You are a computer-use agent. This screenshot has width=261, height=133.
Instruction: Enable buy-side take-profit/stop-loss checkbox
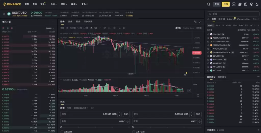(x=62, y=132)
